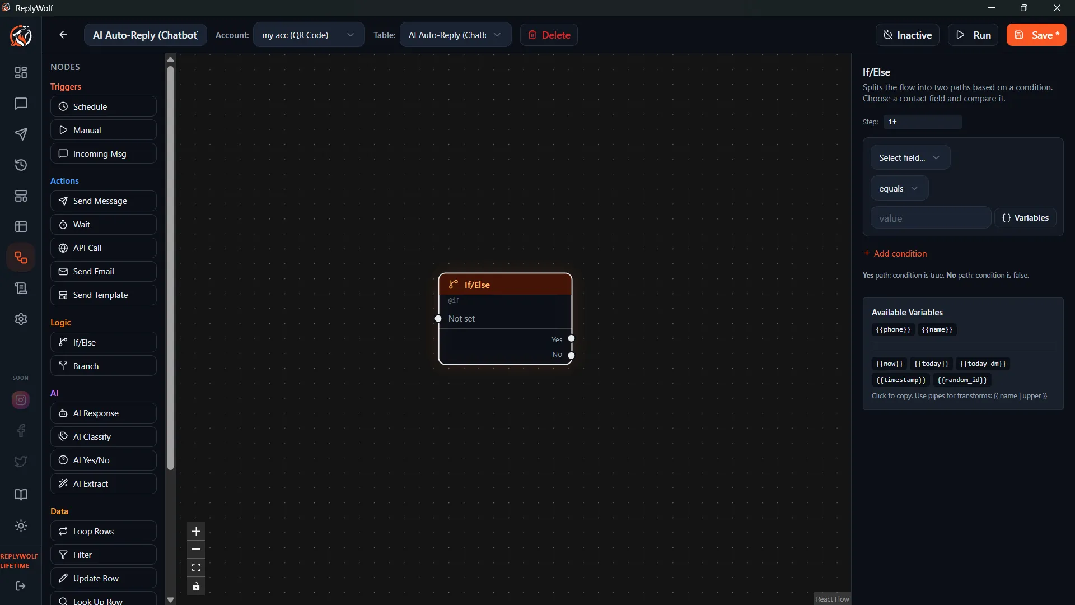1075x605 pixels.
Task: Add the Filter data node
Action: point(104,555)
